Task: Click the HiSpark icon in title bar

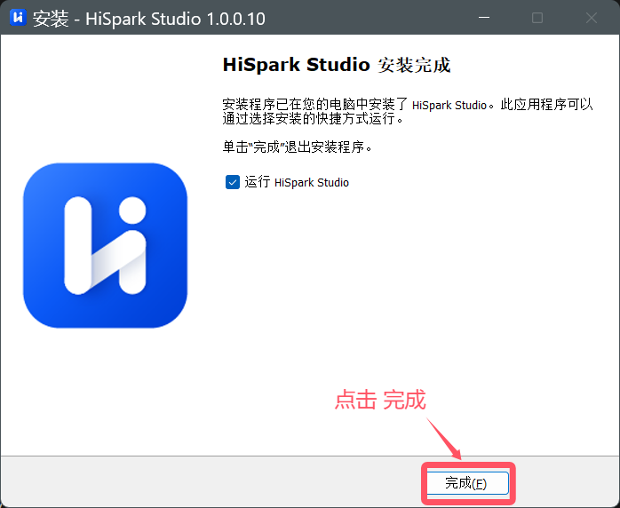Action: pos(18,18)
